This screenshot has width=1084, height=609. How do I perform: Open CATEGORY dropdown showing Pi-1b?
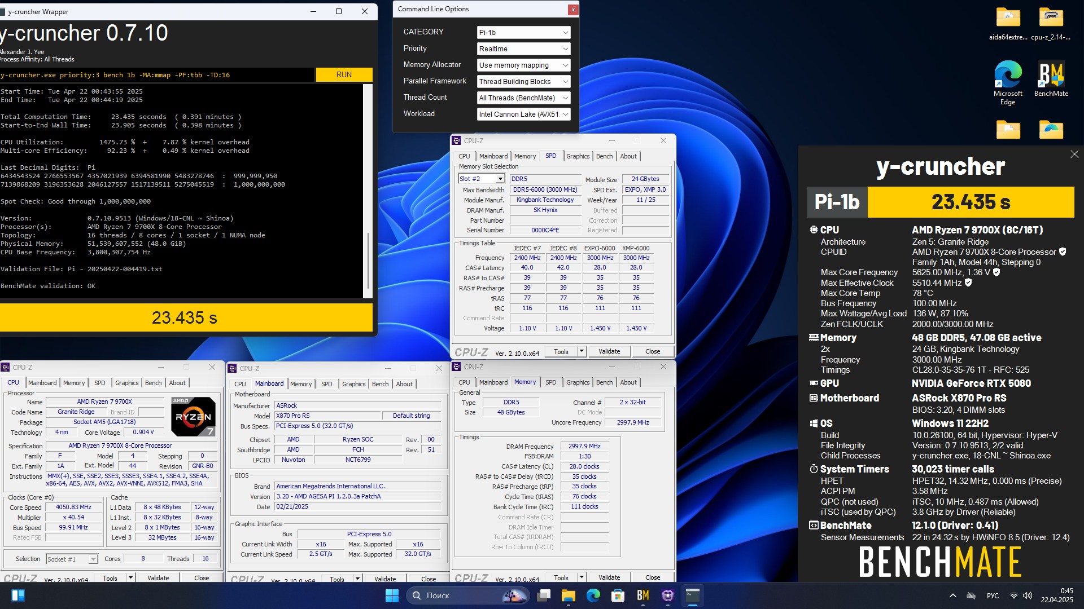coord(523,33)
